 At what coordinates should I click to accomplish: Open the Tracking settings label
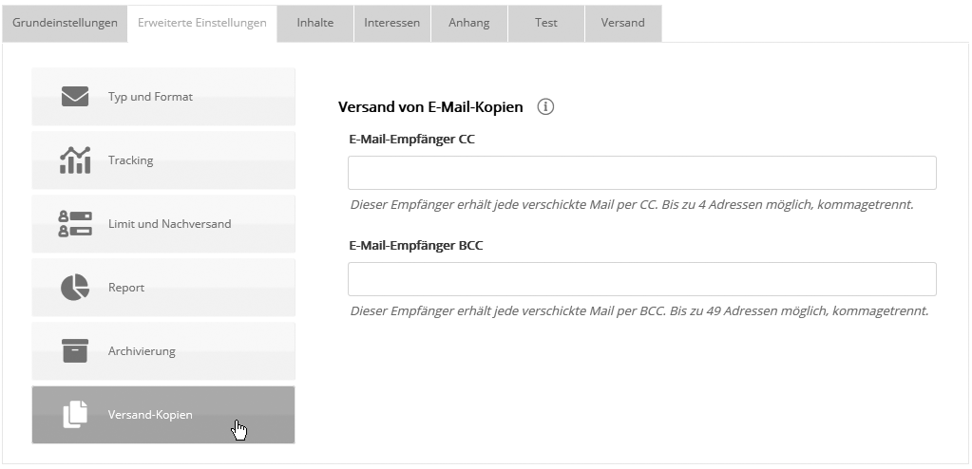(x=131, y=160)
